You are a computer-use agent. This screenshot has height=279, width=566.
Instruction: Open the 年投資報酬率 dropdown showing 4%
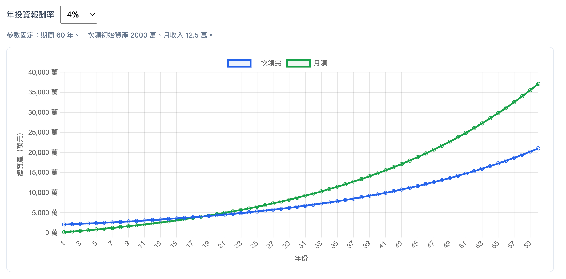tap(78, 15)
